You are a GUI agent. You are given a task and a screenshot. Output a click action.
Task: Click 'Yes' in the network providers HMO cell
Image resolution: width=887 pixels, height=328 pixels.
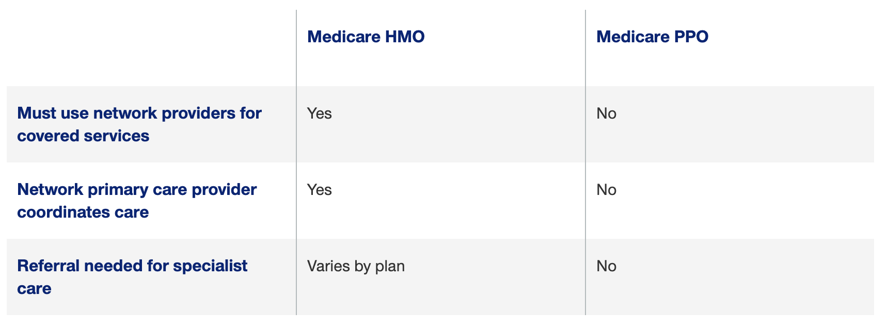[319, 113]
